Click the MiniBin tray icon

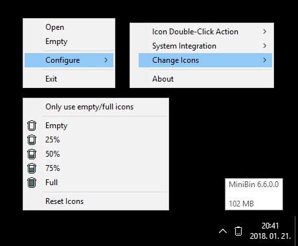[x=238, y=231]
